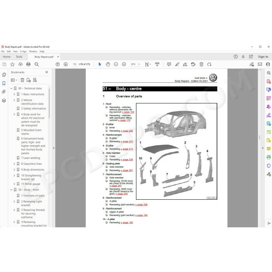
Task: Zoom out with the minus button
Action: coord(116,65)
